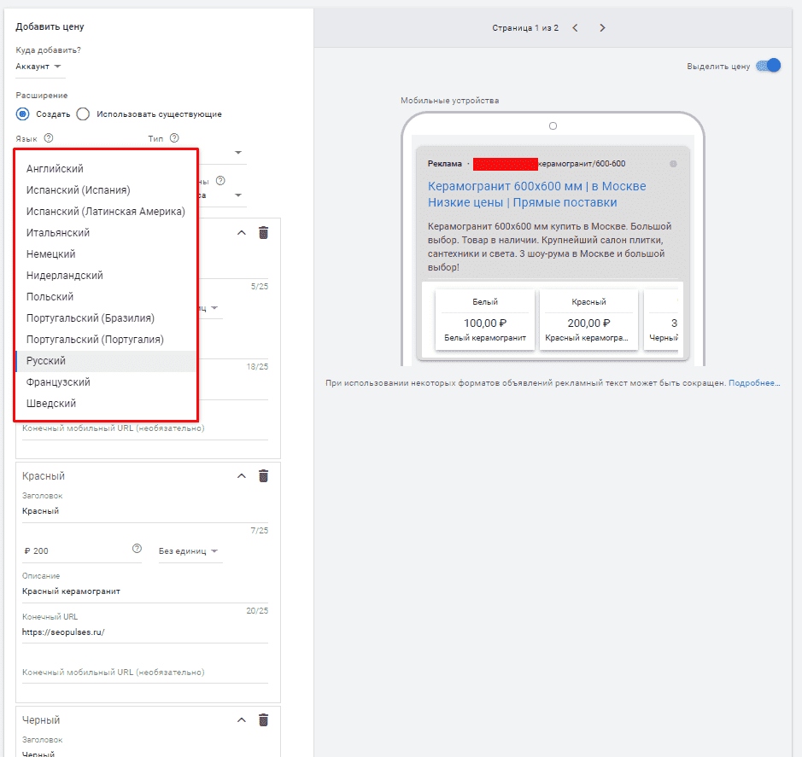
Task: Click the ad info dot icon in preview
Action: 673,164
